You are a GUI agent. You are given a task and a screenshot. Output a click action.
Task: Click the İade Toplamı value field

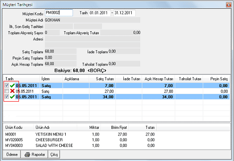click(x=124, y=51)
